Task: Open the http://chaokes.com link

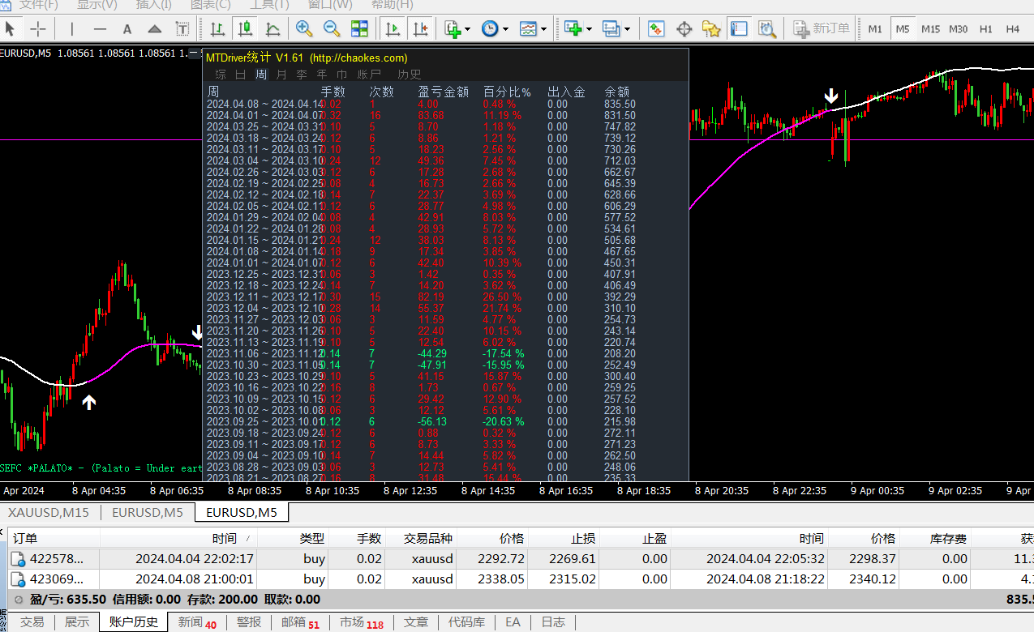Action: 358,58
